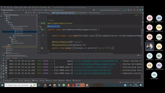Open Chrome from the Windows taskbar

(x=45, y=85)
